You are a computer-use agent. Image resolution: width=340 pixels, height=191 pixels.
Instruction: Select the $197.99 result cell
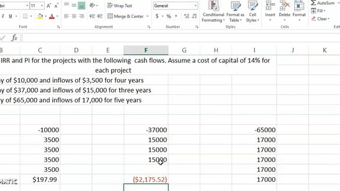point(40,179)
